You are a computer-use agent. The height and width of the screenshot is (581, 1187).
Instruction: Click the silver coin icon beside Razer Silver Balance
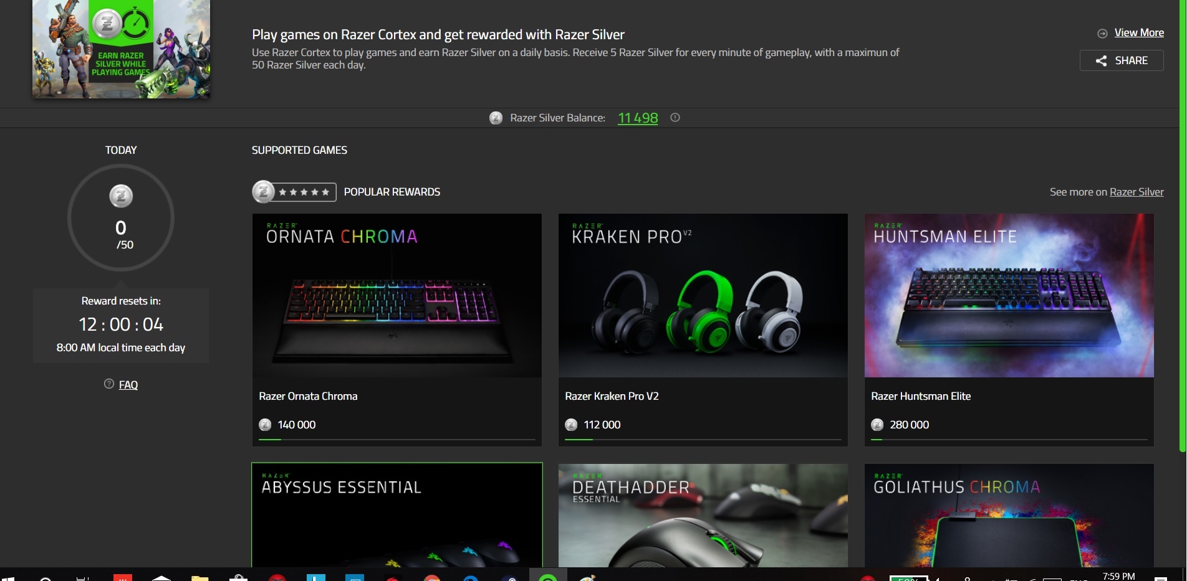point(496,118)
